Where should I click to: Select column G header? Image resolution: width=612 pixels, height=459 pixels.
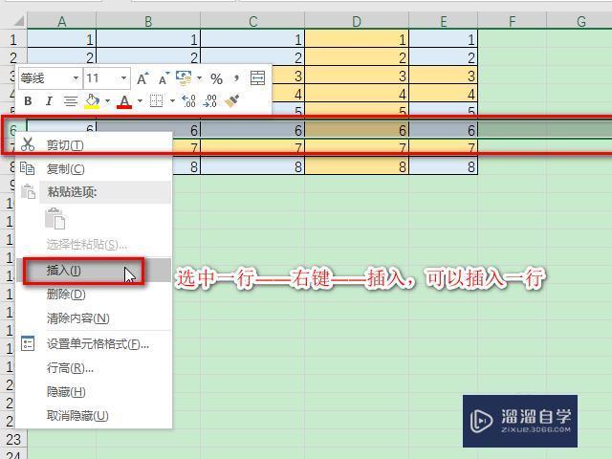pyautogui.click(x=580, y=21)
